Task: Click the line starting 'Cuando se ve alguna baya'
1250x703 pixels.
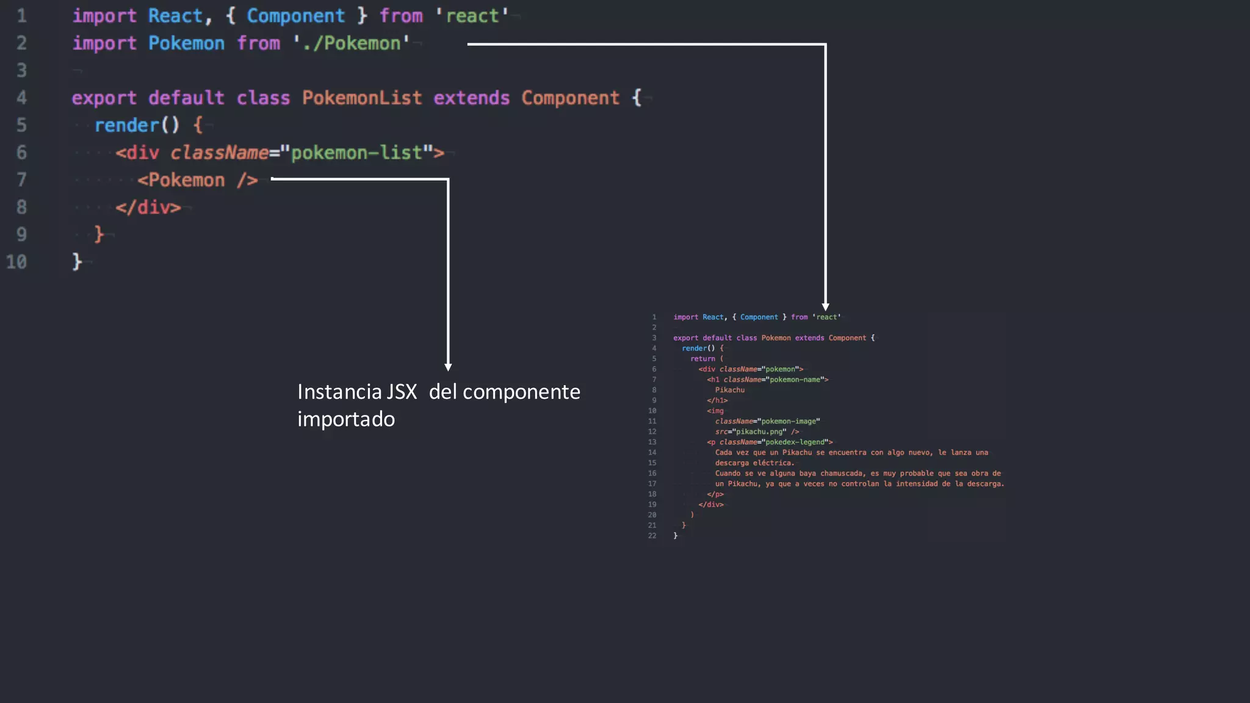Action: [x=858, y=474]
